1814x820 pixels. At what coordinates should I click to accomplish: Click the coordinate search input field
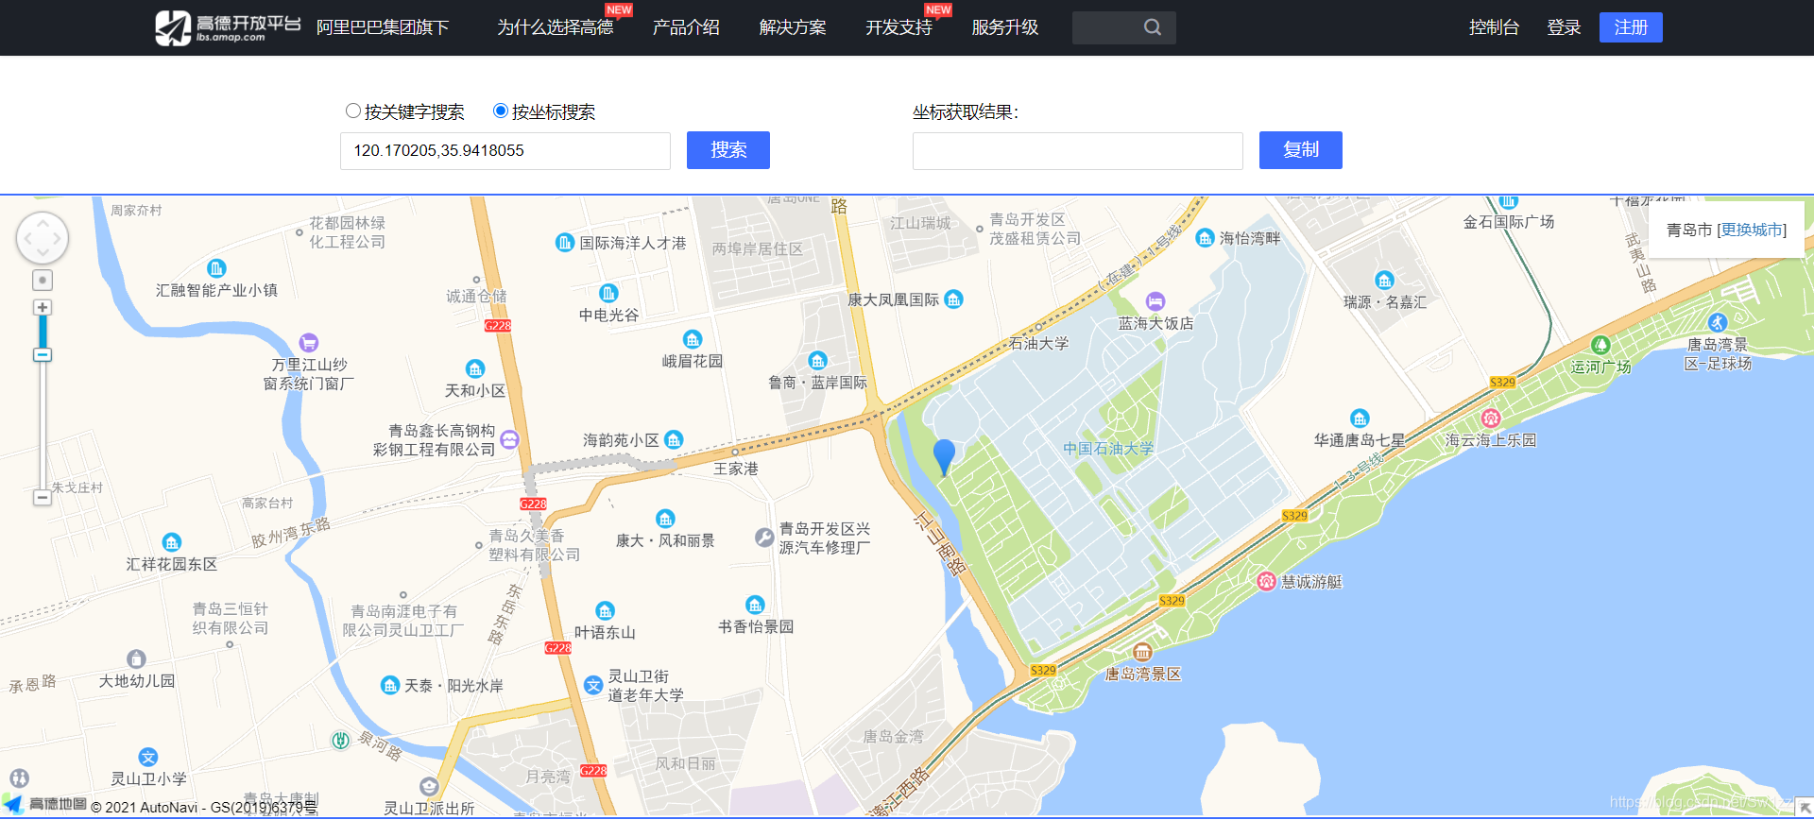click(x=505, y=151)
